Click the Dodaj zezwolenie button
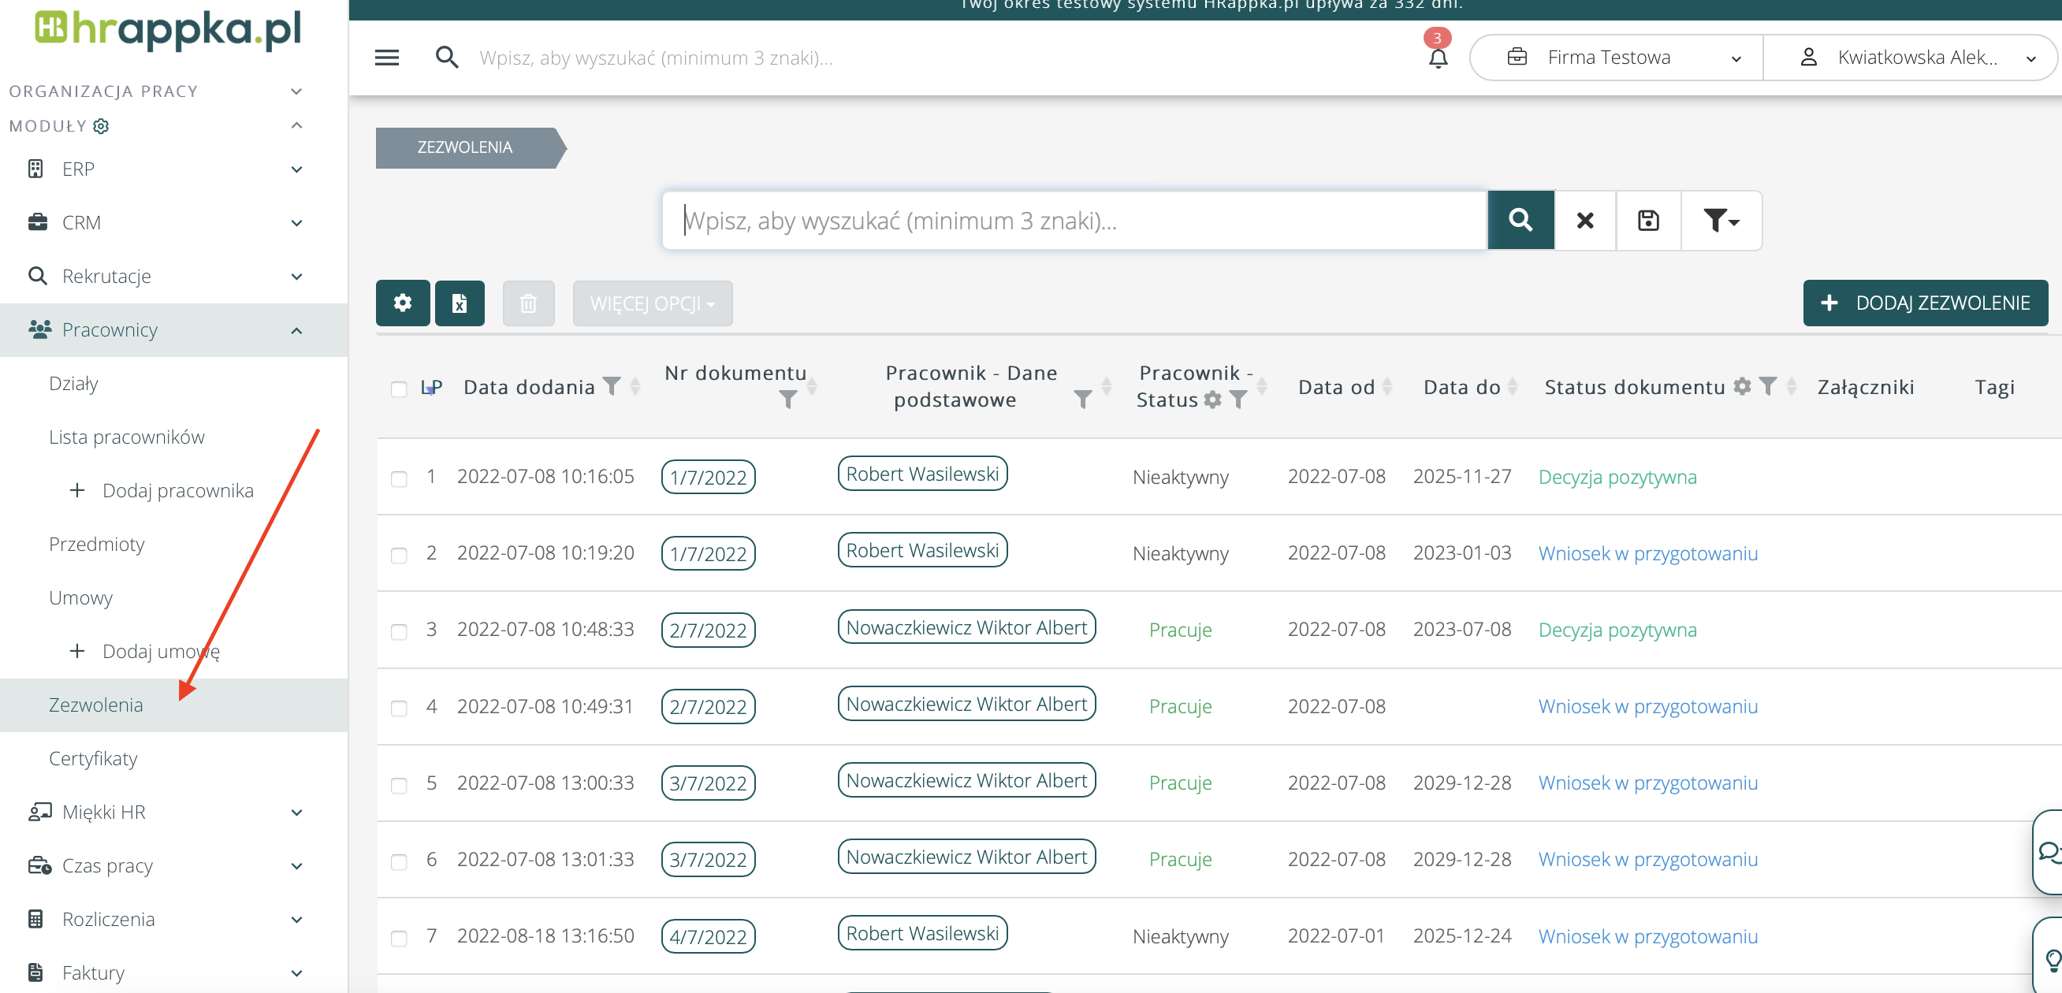Screen dimensions: 2062x993 tap(1924, 303)
